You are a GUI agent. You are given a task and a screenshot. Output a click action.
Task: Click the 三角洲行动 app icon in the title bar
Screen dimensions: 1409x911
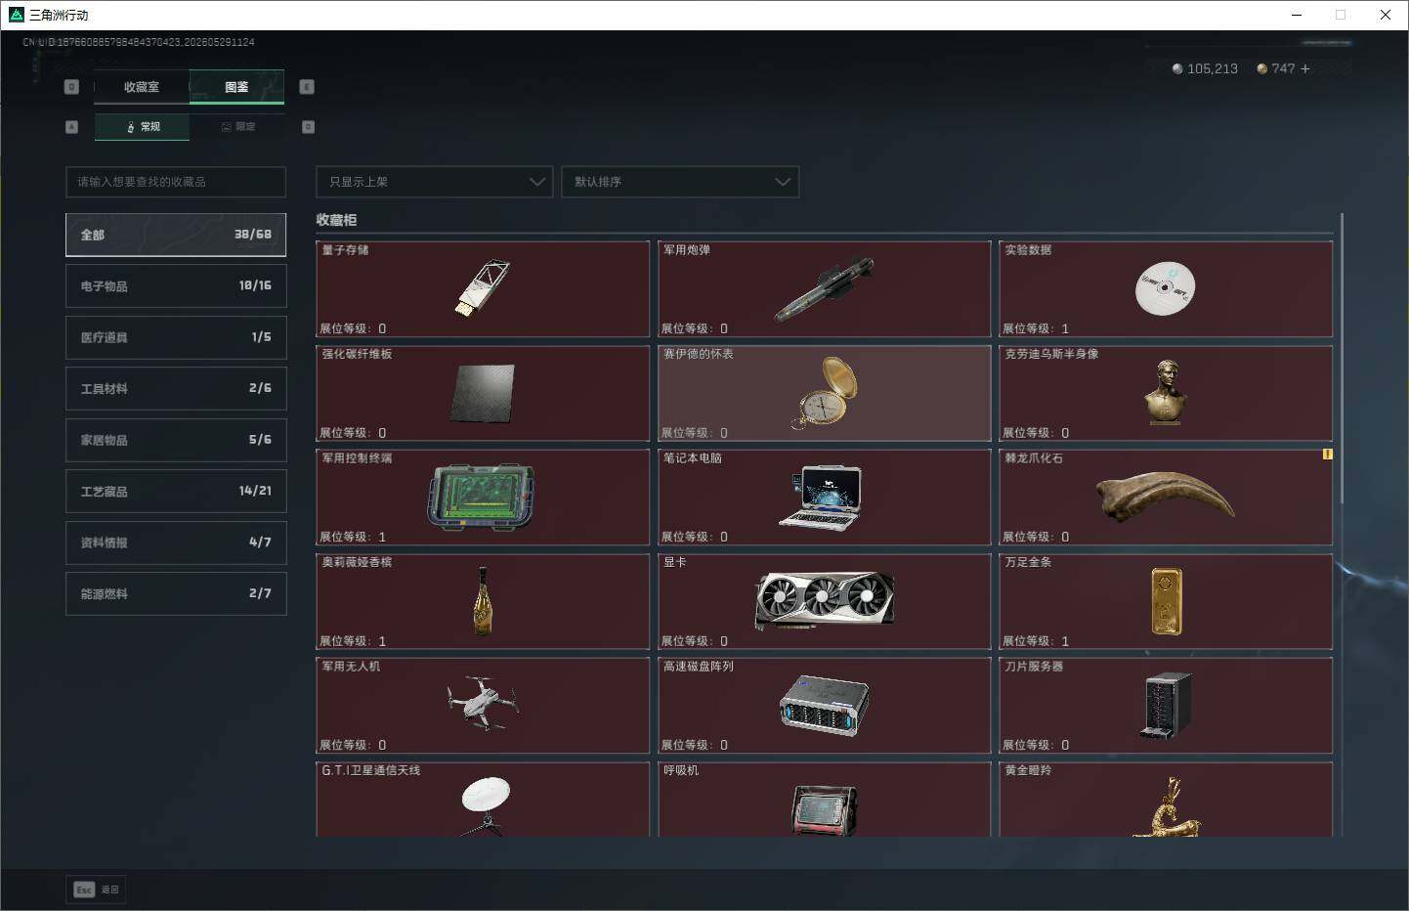16,15
